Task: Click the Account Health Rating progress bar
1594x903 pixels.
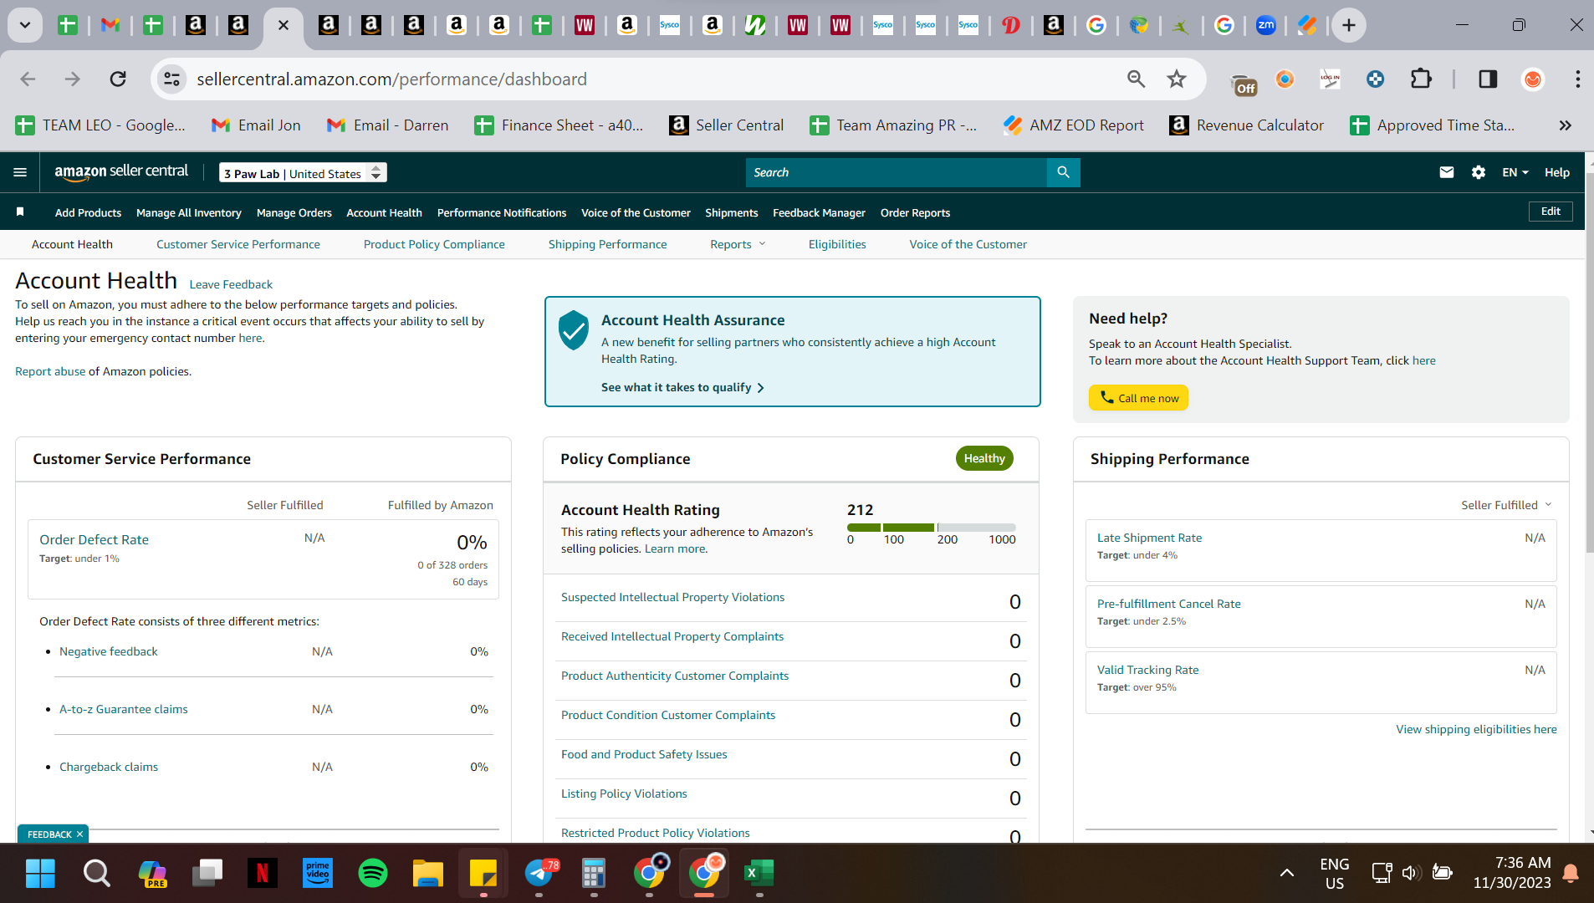Action: [x=932, y=528]
